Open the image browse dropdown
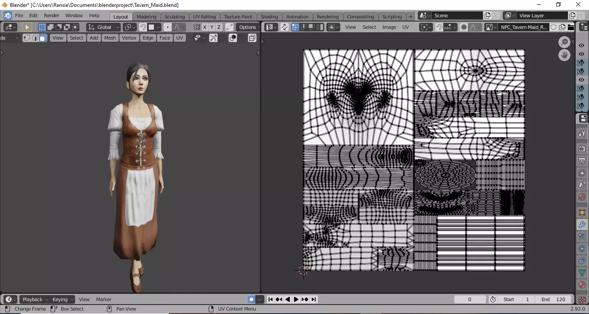 tap(491, 27)
